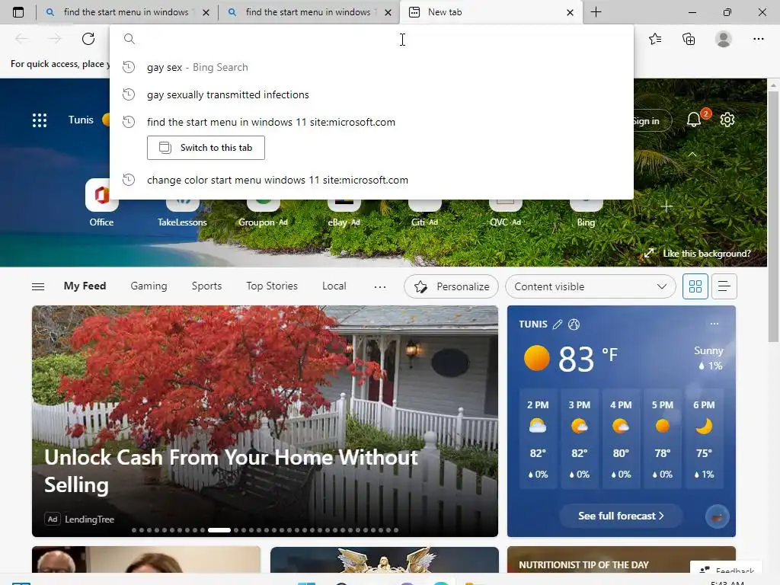Close the first 'find the start menu' tab
This screenshot has width=780, height=585.
click(206, 12)
